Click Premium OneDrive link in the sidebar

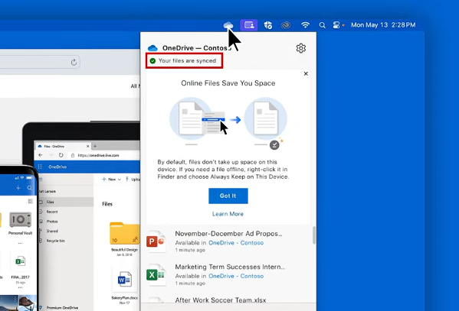pos(62,307)
